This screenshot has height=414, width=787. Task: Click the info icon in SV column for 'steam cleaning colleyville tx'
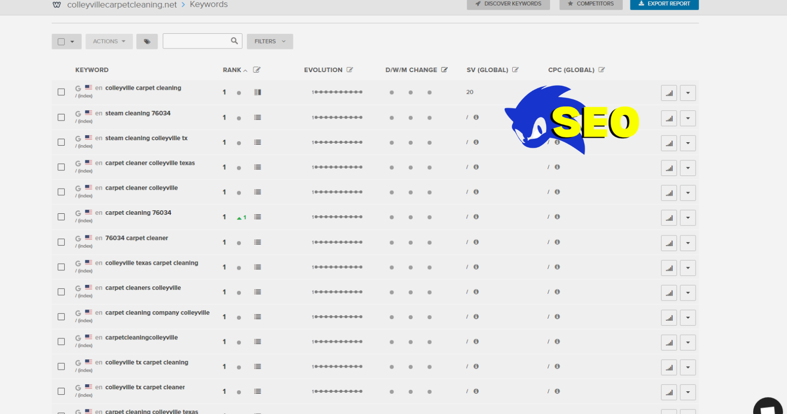point(476,142)
